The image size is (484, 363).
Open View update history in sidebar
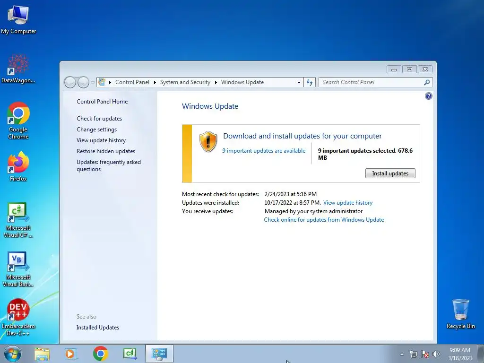pyautogui.click(x=101, y=140)
